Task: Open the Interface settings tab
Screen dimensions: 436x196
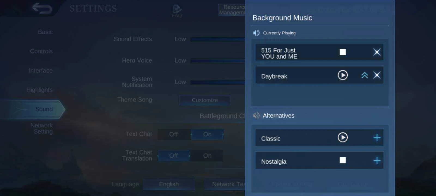Action: pyautogui.click(x=40, y=71)
